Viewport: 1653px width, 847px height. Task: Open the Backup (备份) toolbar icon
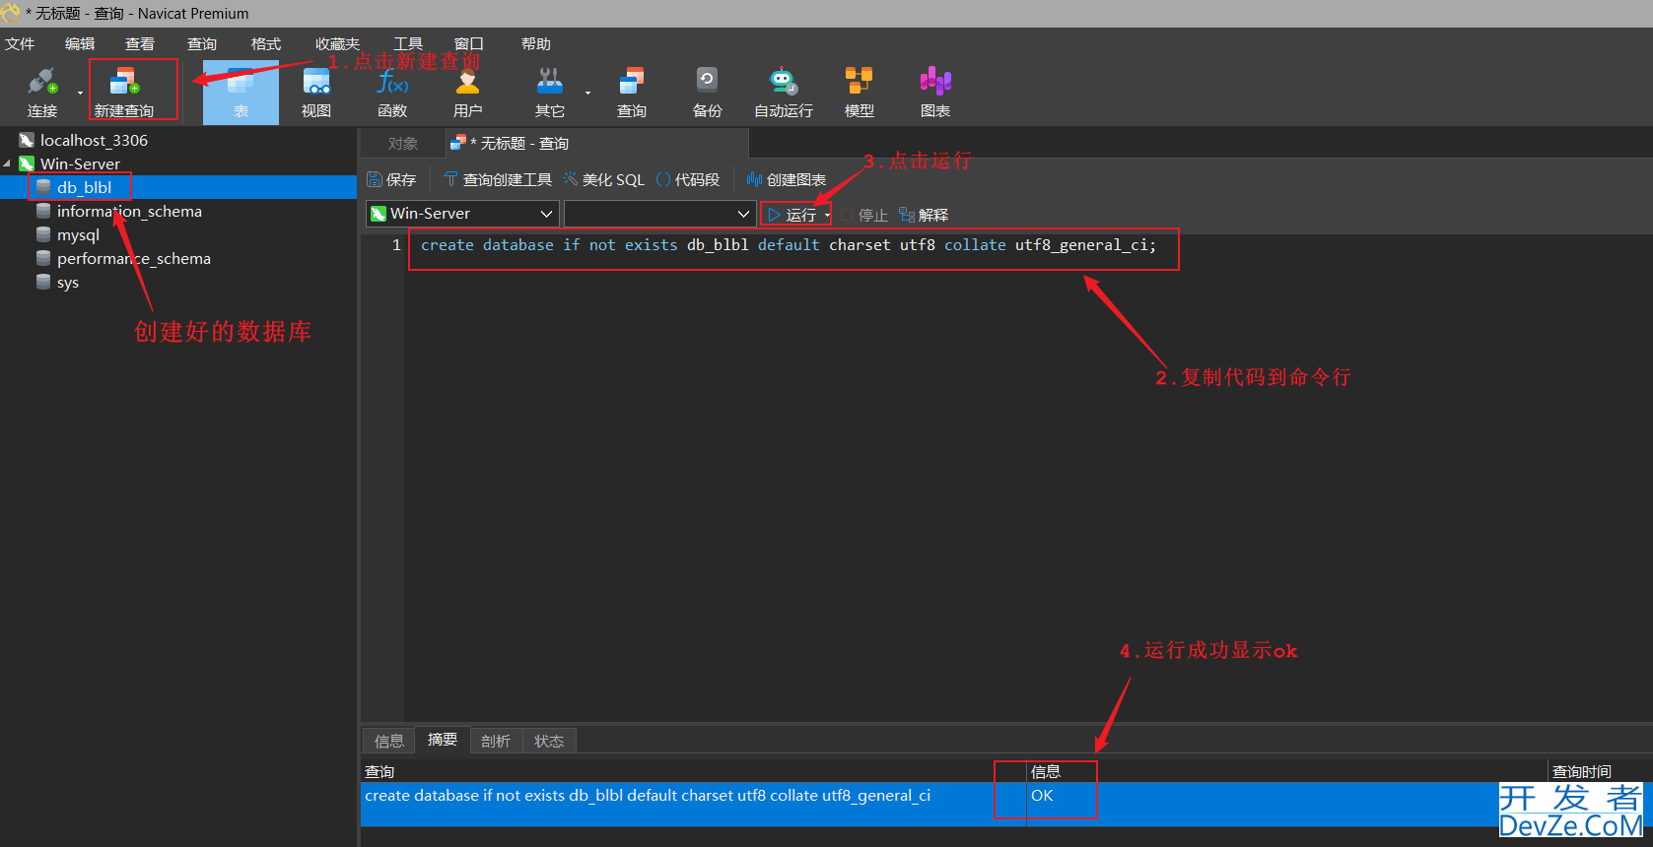(x=707, y=93)
